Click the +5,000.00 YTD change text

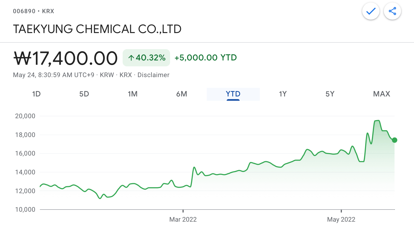pos(206,58)
